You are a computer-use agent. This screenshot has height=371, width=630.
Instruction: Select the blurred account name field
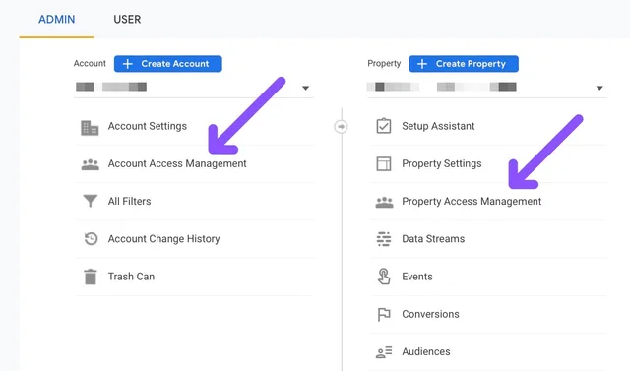[111, 87]
